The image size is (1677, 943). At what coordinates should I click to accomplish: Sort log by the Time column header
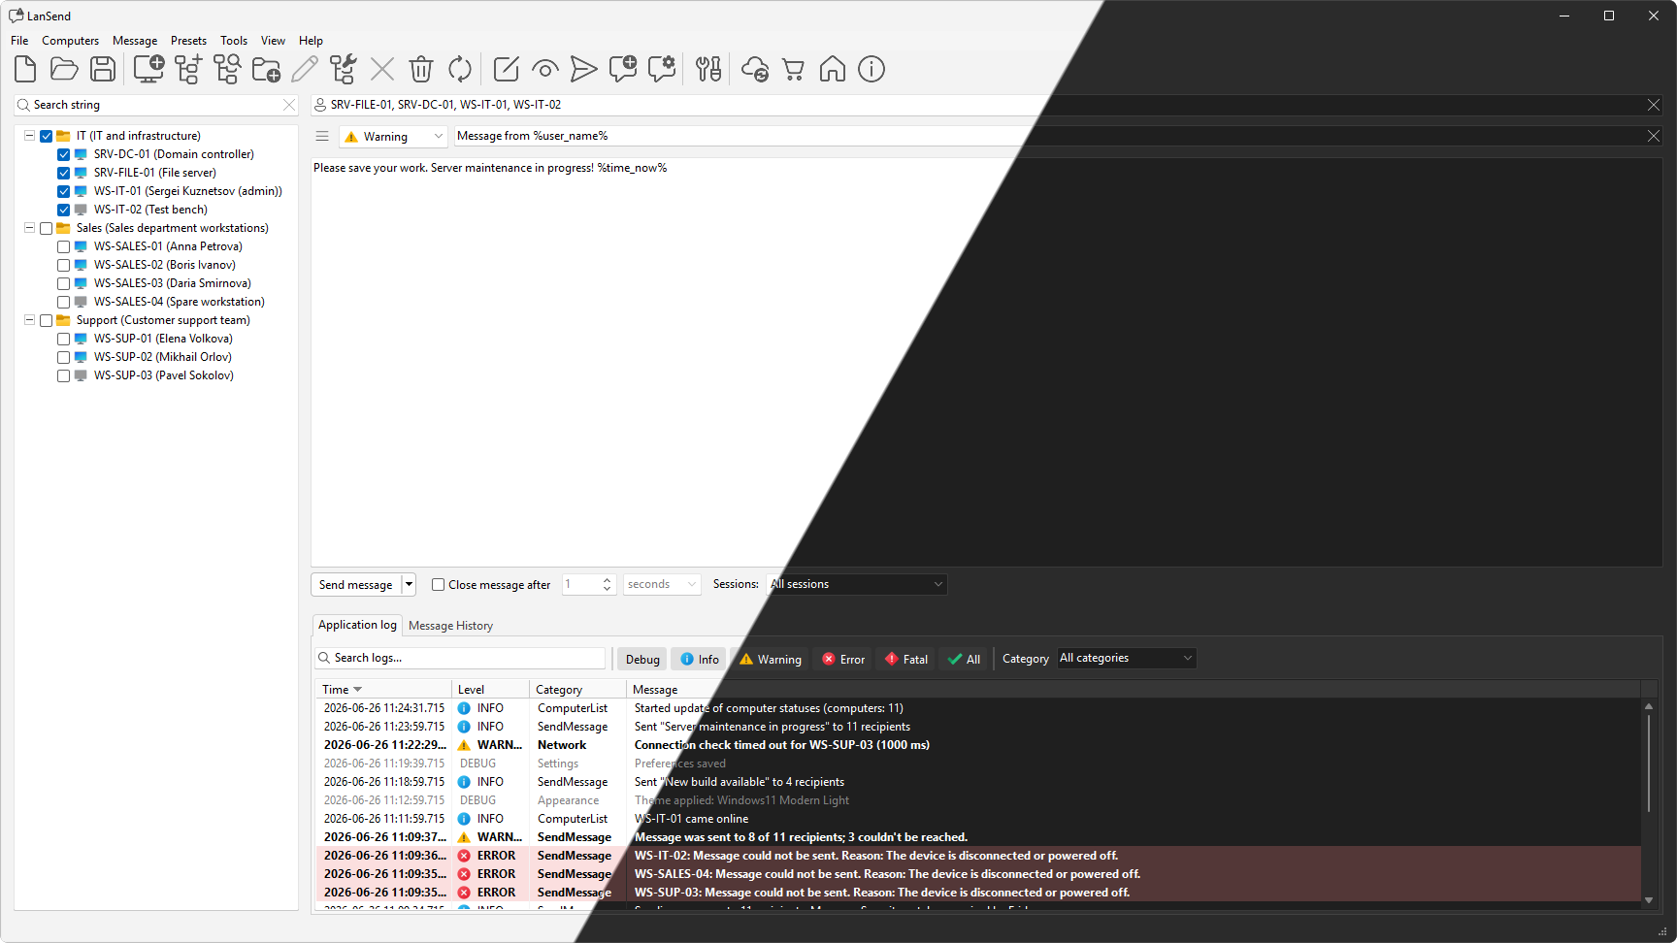(383, 690)
